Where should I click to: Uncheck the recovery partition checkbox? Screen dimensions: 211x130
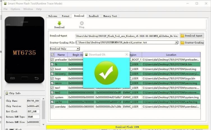point(52,74)
